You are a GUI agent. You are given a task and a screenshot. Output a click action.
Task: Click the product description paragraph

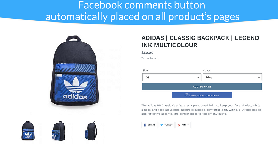click(x=201, y=110)
